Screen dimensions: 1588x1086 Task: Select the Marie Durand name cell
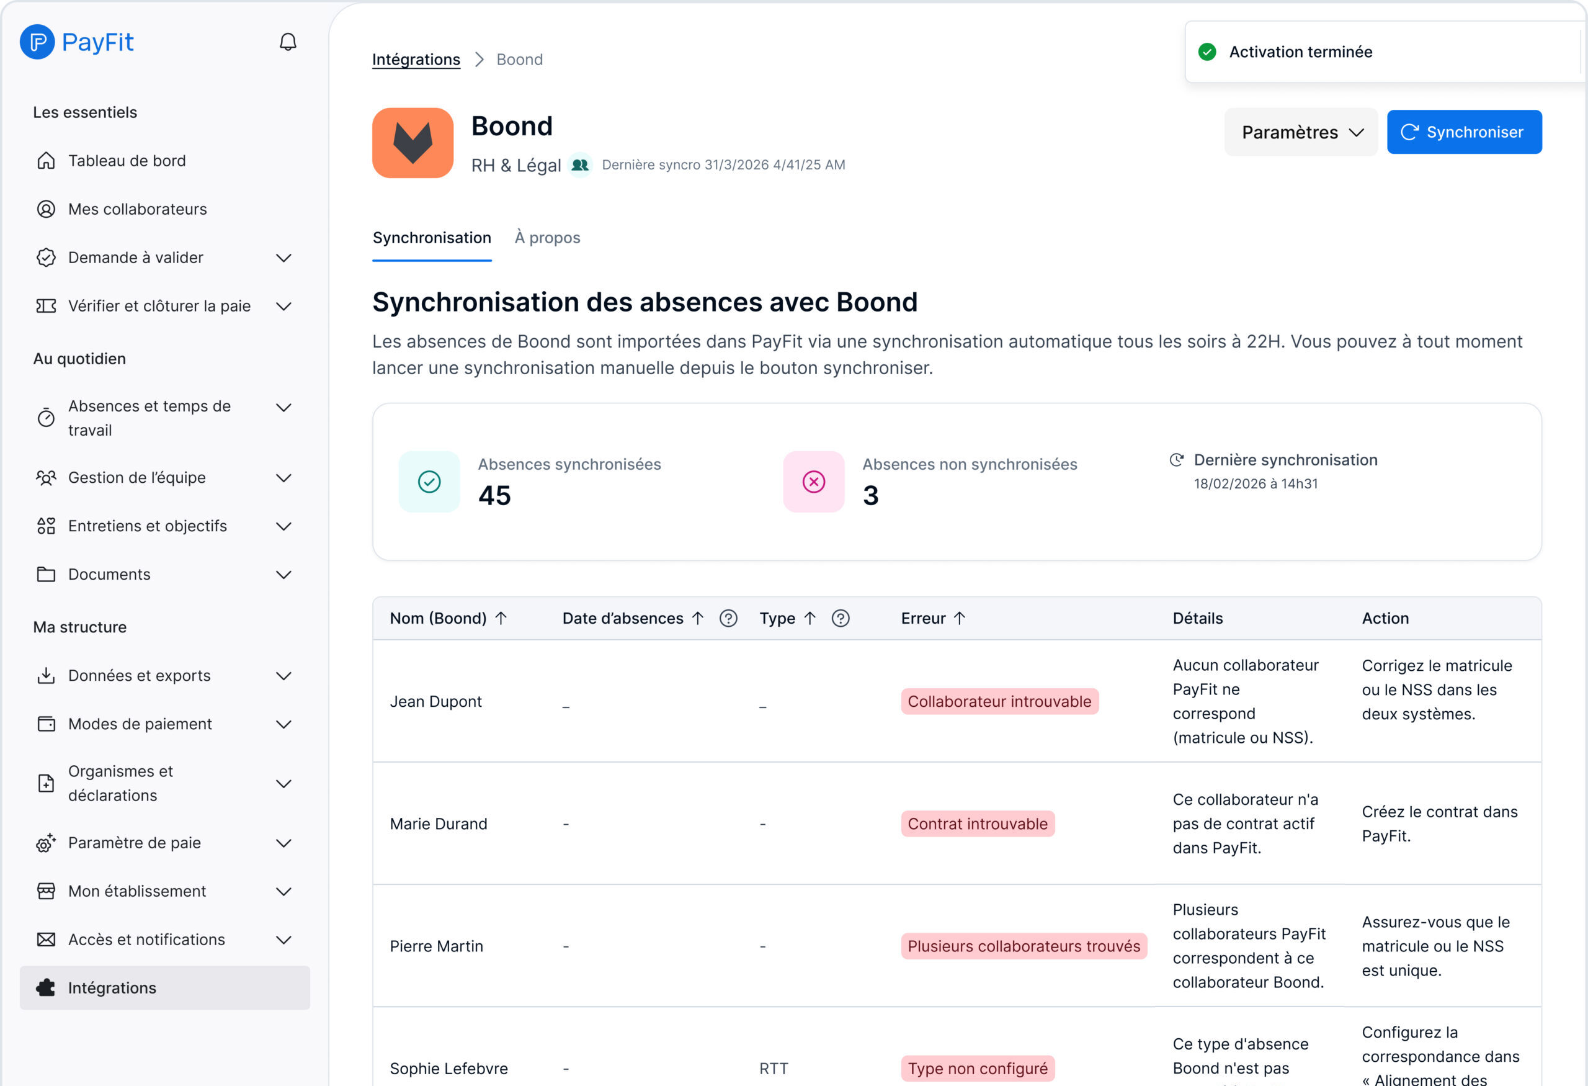coord(439,824)
